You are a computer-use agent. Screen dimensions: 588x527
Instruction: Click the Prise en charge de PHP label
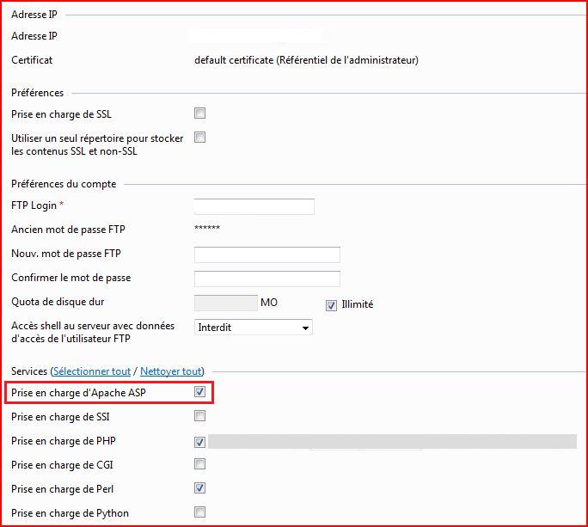coord(64,441)
